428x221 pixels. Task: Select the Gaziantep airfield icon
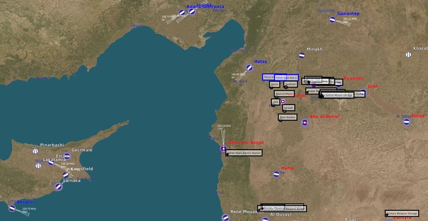(332, 20)
